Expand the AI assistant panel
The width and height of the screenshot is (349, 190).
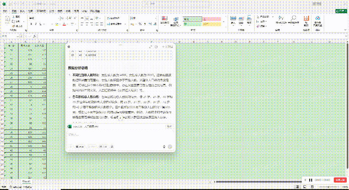point(151,47)
